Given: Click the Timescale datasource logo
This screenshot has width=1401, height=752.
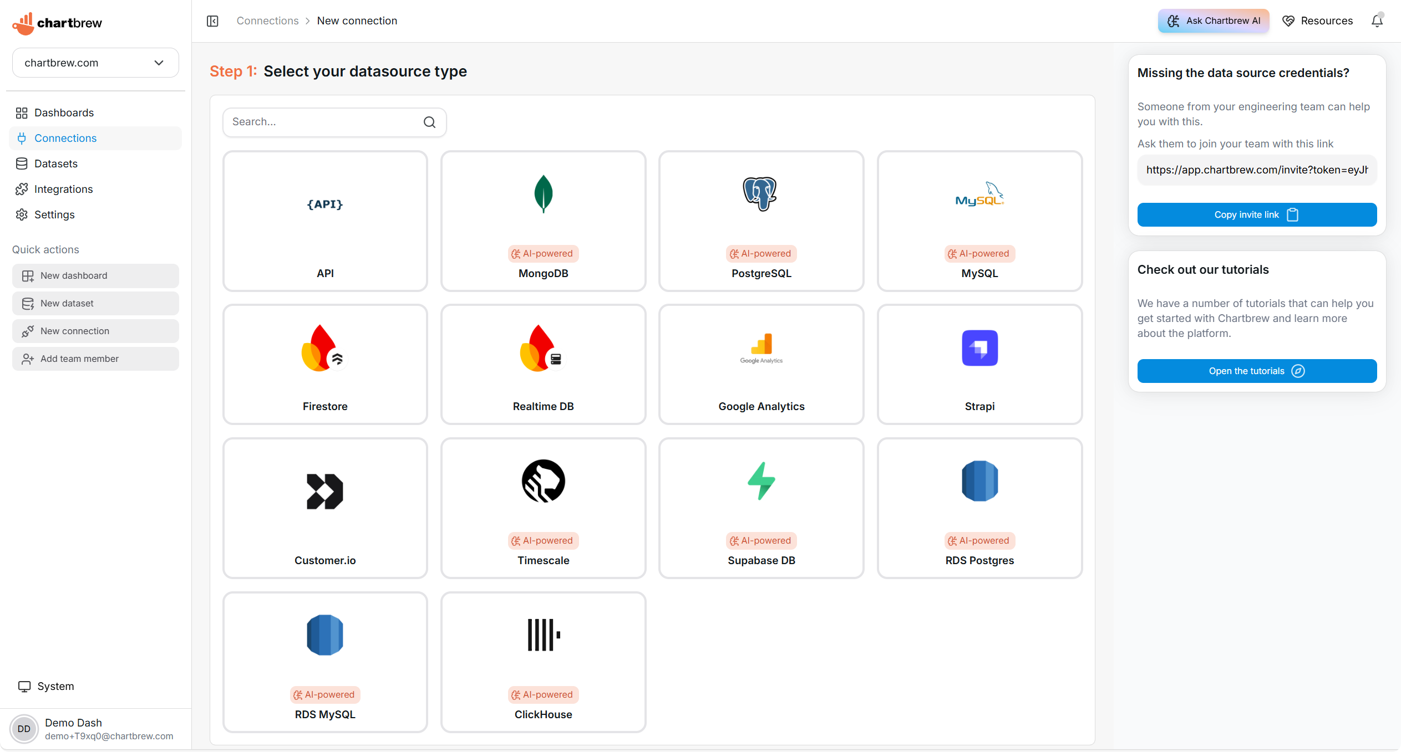Looking at the screenshot, I should 543,481.
